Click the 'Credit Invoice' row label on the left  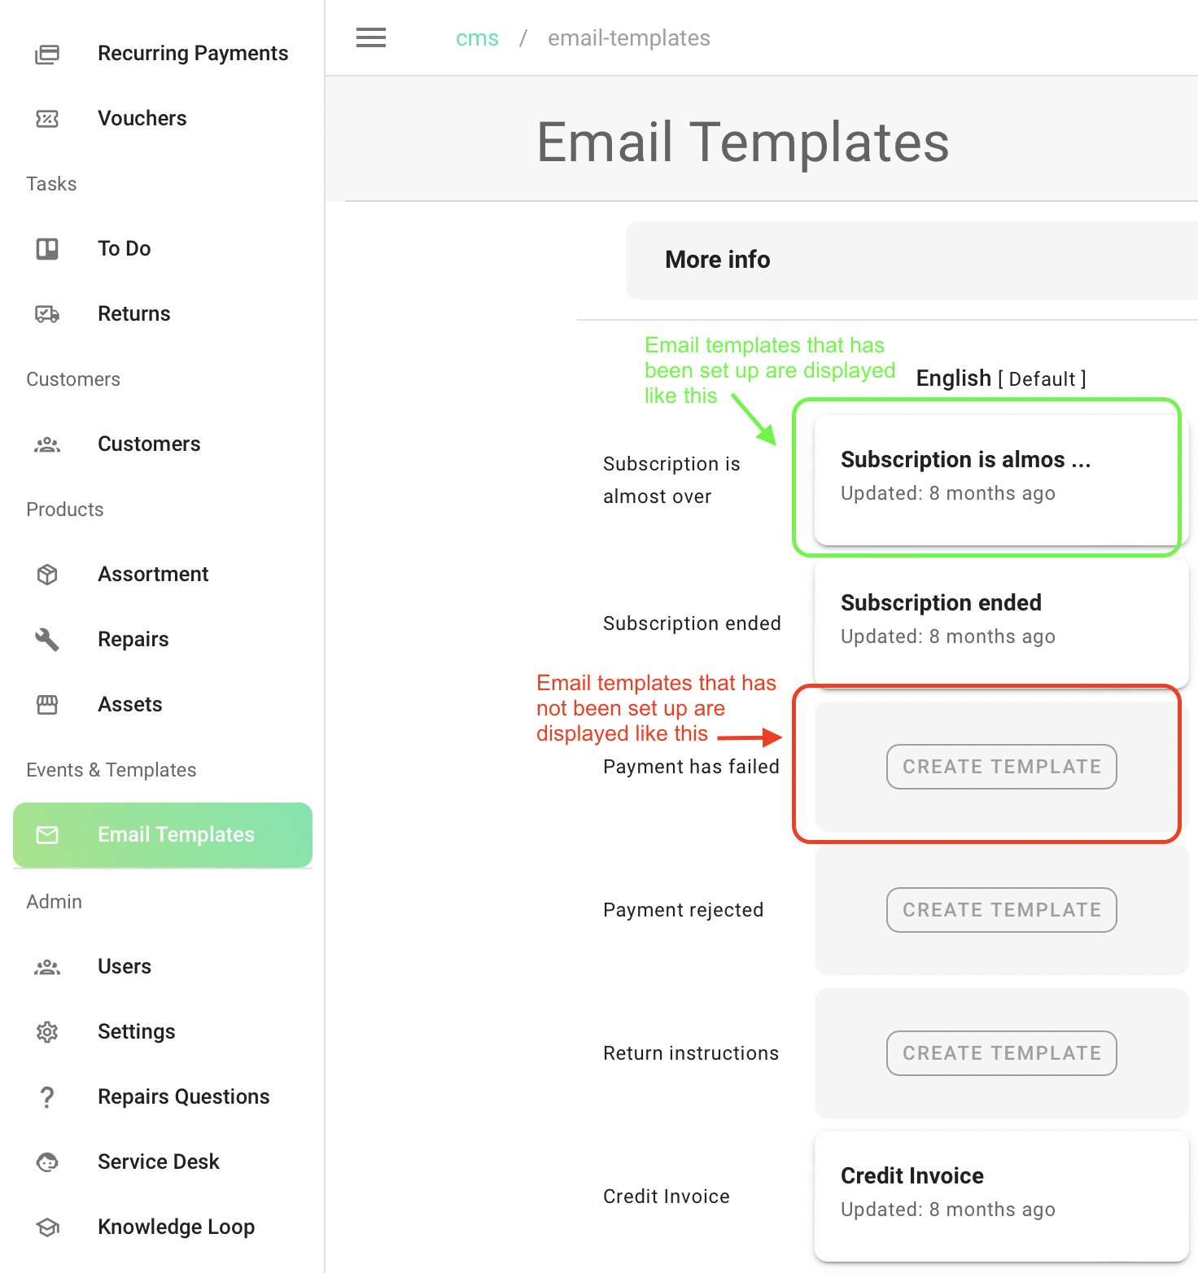point(667,1196)
